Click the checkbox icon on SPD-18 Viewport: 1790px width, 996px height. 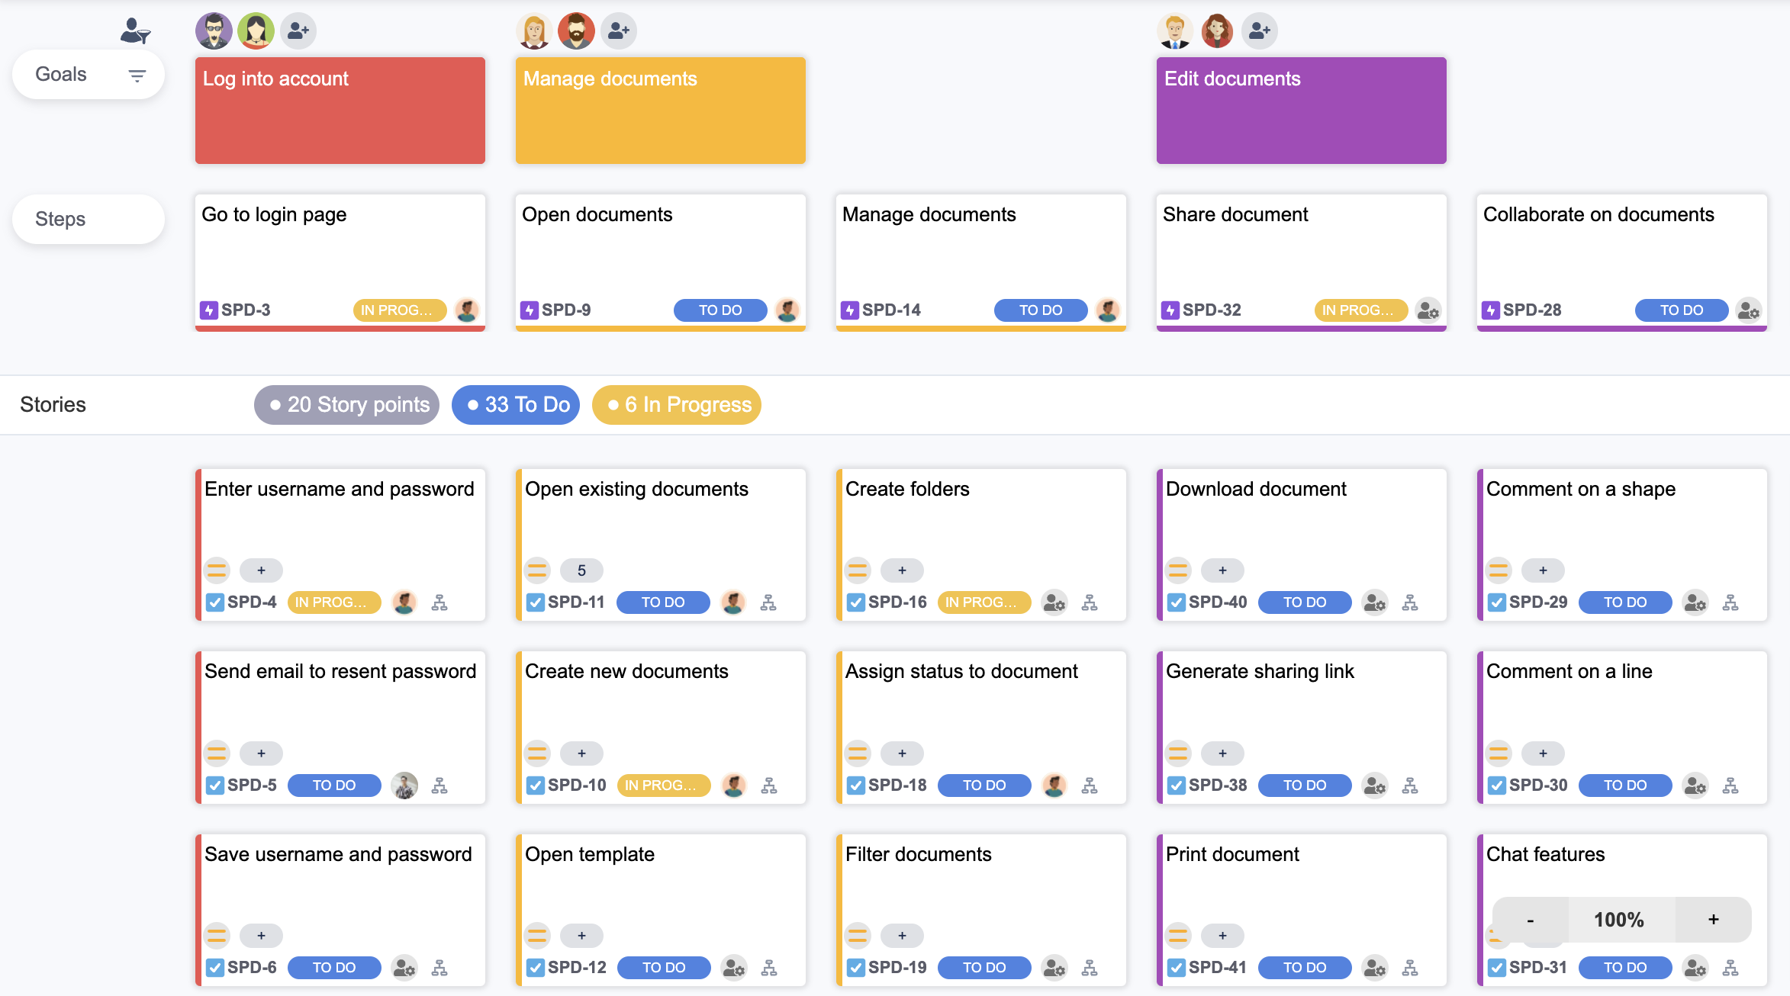[856, 786]
